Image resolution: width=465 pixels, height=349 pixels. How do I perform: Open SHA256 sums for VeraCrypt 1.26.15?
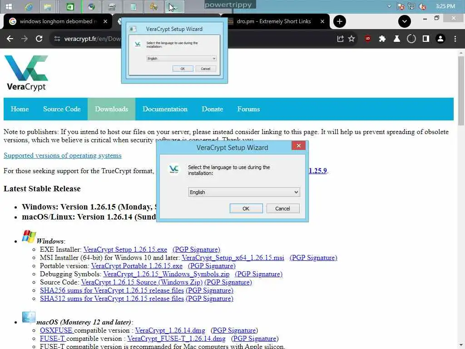click(x=112, y=290)
